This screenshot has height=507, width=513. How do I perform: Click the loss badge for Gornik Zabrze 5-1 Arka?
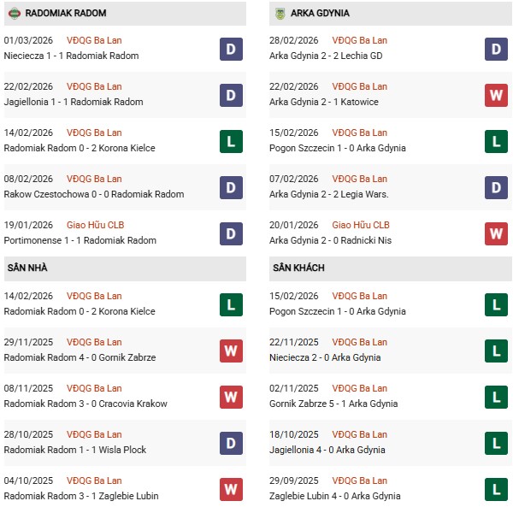click(496, 397)
